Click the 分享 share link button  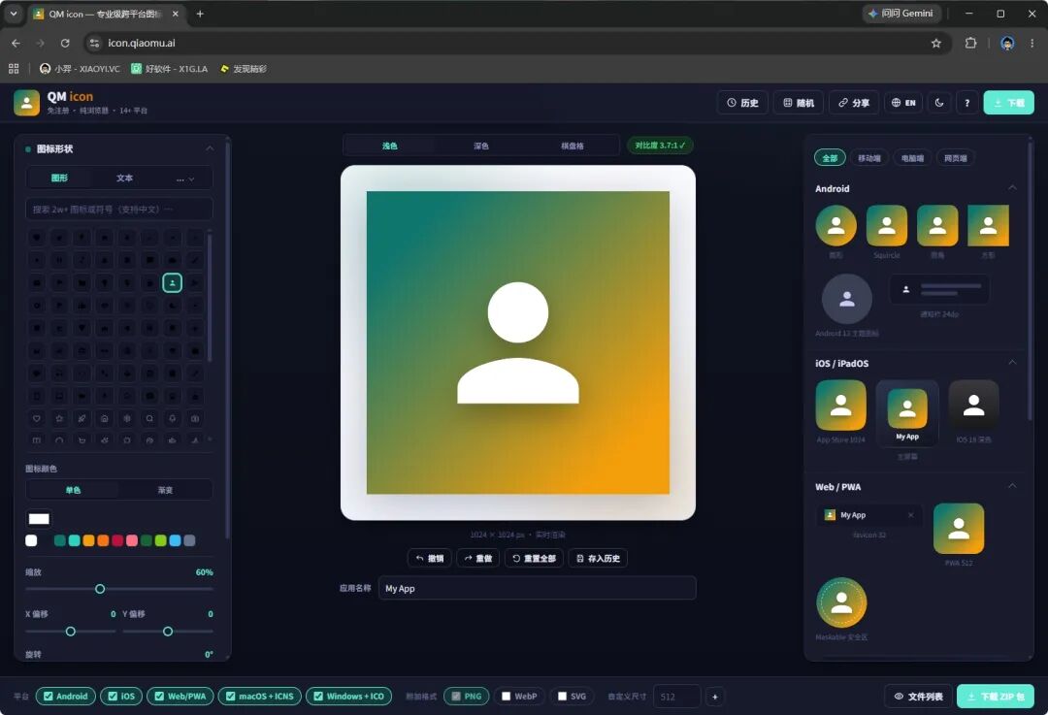pyautogui.click(x=854, y=103)
